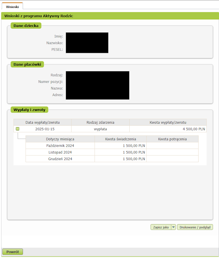The height and width of the screenshot is (258, 219).
Task: Click the wypłata event type cell
Action: coord(100,129)
